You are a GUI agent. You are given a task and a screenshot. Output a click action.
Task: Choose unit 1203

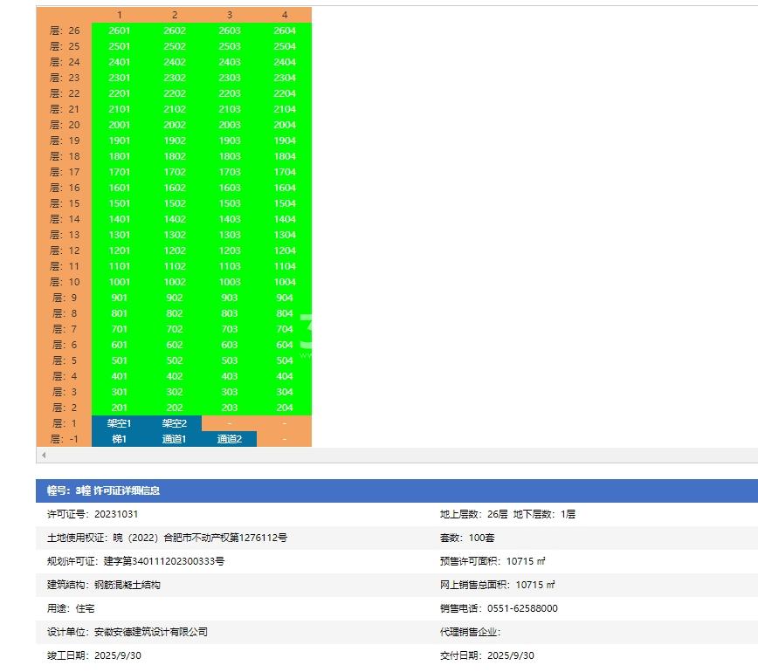click(230, 250)
